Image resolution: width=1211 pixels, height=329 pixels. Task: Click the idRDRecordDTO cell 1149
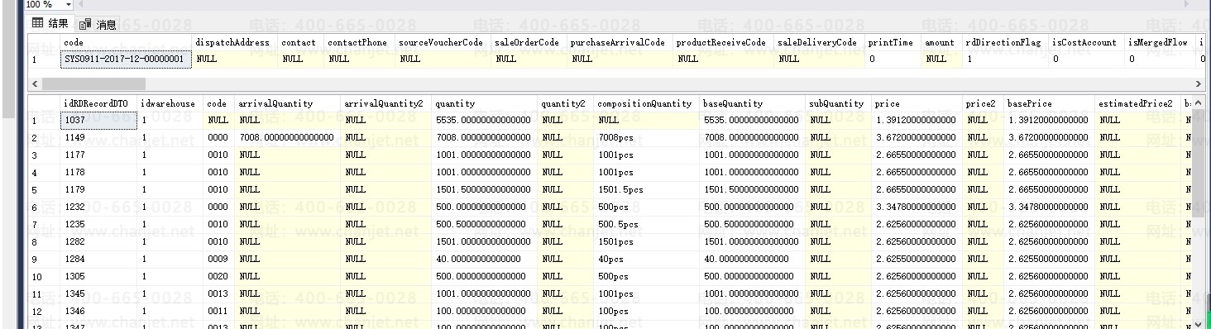pos(98,137)
